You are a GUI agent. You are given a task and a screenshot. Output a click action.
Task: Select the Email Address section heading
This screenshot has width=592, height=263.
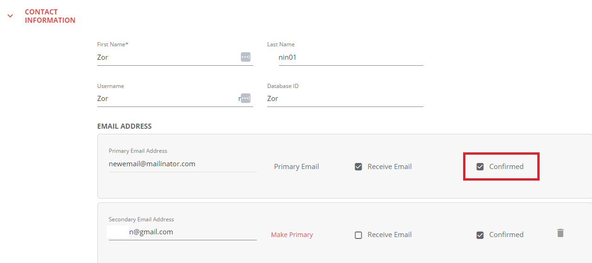[124, 126]
